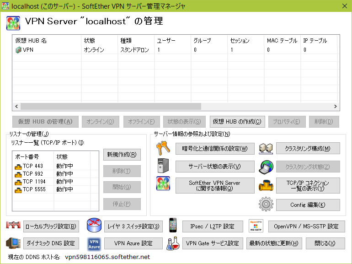The width and height of the screenshot is (352, 264).
Task: Open 暗号化と通信関係の設定(W)
Action: (x=215, y=149)
